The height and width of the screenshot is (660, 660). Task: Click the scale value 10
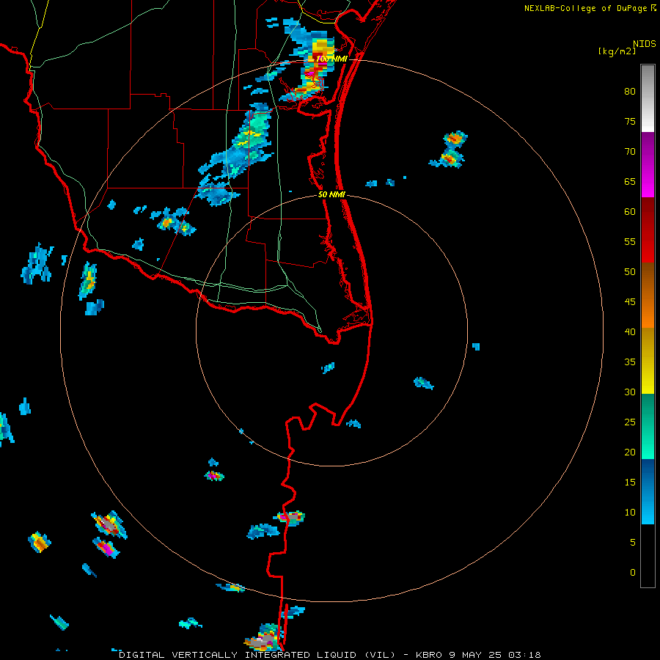coord(630,513)
